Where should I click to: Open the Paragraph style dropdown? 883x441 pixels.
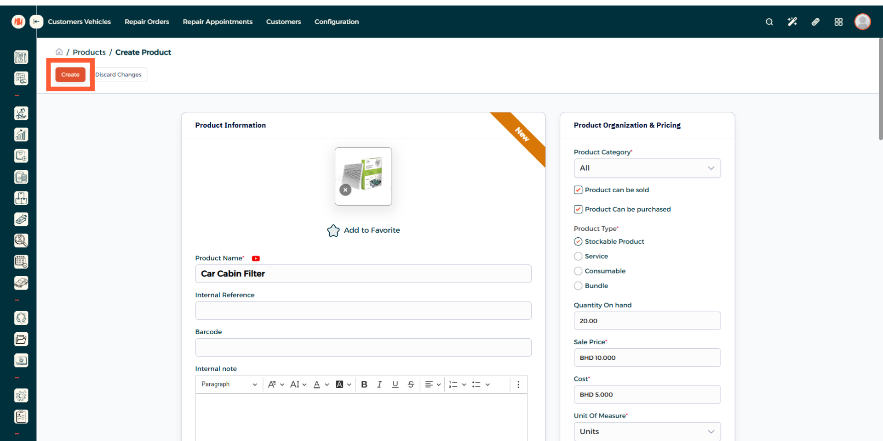(229, 385)
